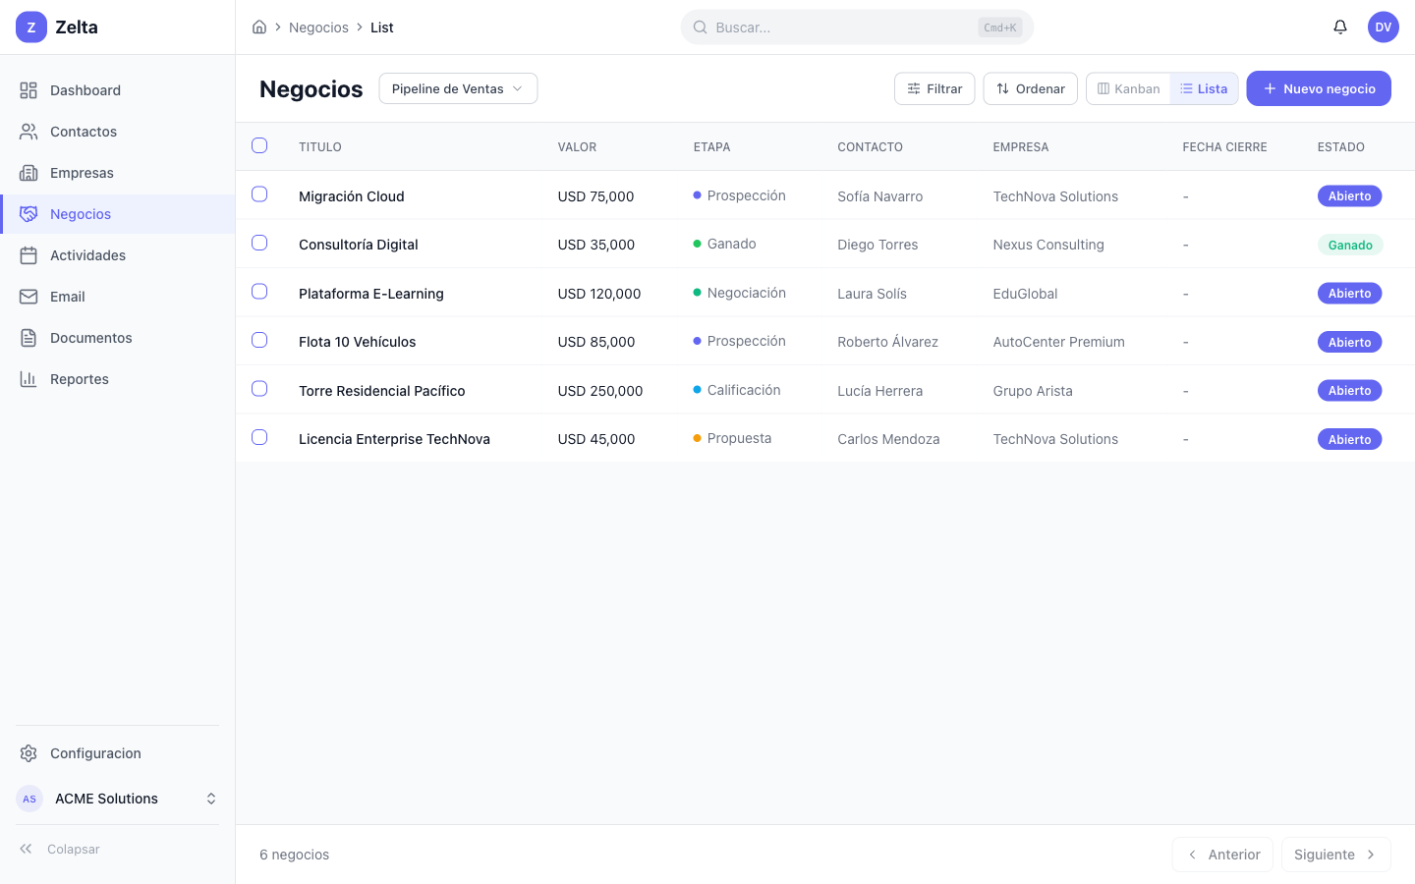Click the notifications bell icon
This screenshot has width=1415, height=884.
1339,28
